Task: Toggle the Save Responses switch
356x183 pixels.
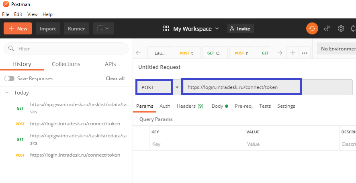Action: tap(10, 78)
